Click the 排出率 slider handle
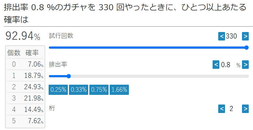The height and width of the screenshot is (130, 253). tap(69, 76)
